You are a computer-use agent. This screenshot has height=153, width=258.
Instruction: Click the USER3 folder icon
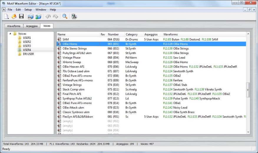point(20,46)
